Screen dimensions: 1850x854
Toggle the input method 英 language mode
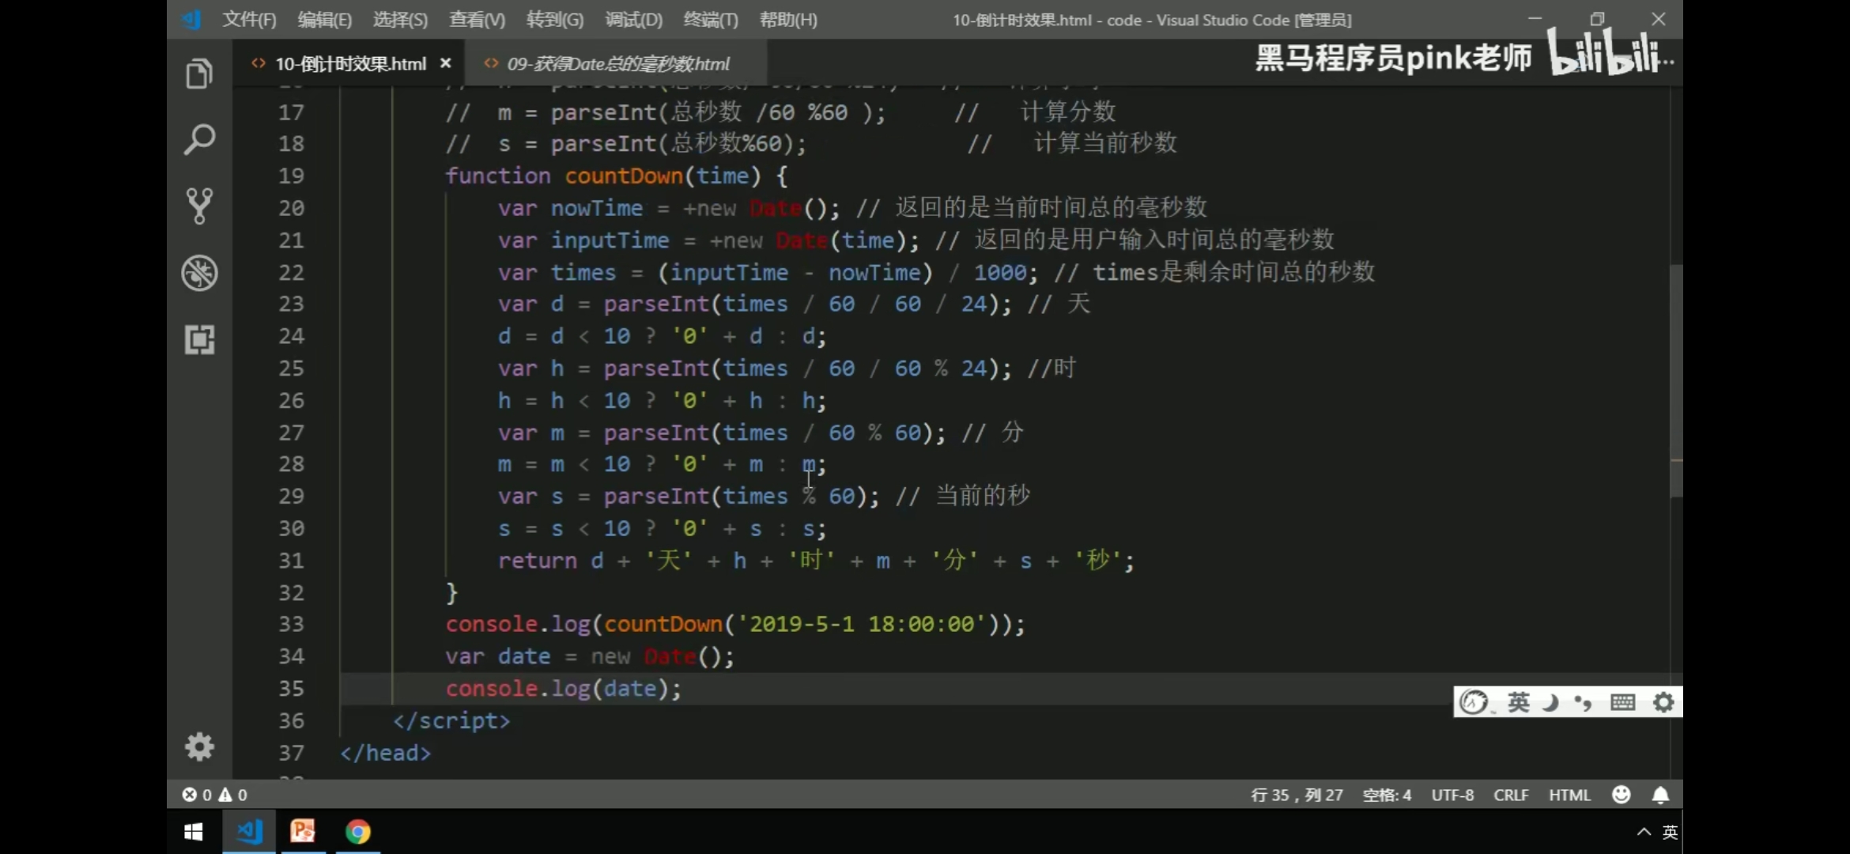tap(1519, 702)
